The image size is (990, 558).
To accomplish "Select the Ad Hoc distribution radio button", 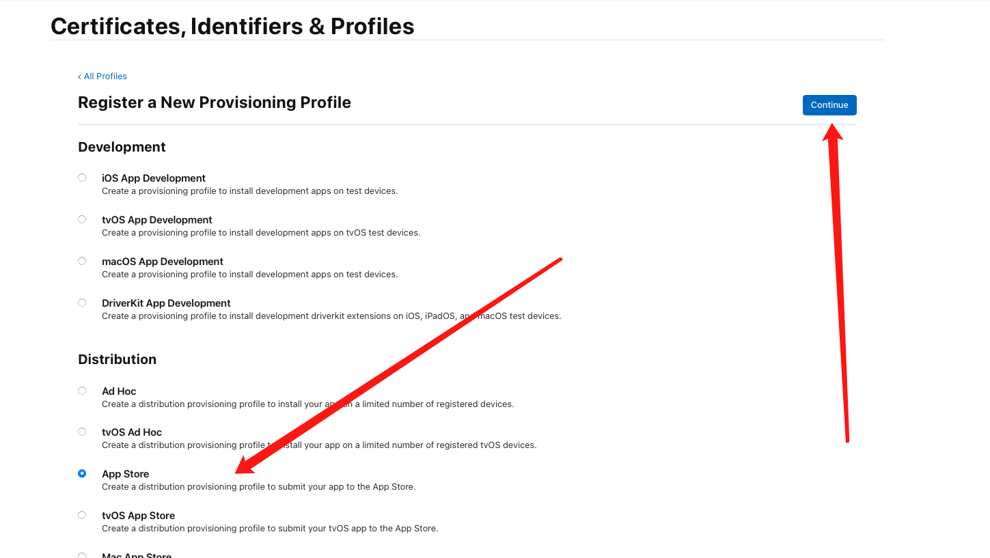I will 82,391.
